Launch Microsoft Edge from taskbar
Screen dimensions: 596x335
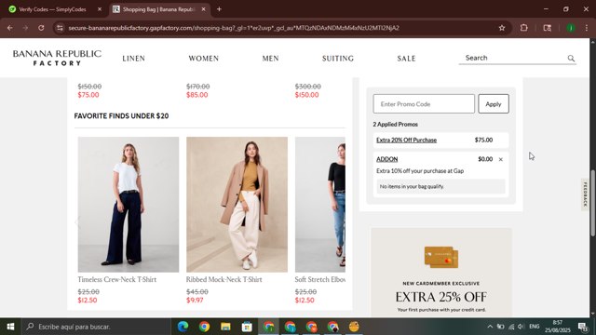pyautogui.click(x=183, y=327)
